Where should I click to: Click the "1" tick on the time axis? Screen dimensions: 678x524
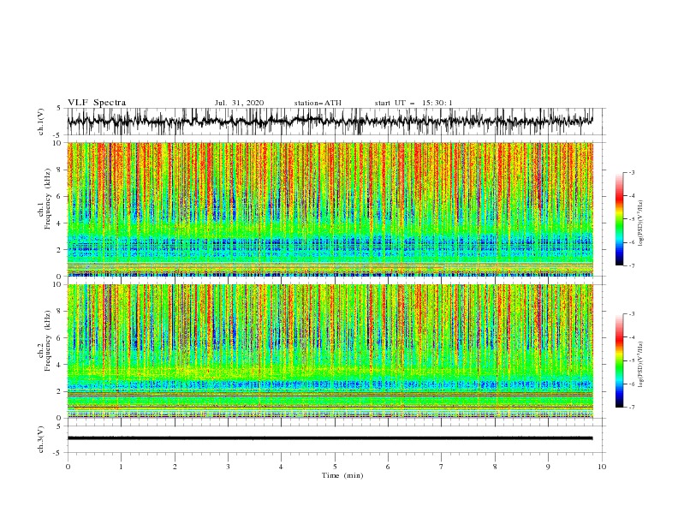point(121,467)
